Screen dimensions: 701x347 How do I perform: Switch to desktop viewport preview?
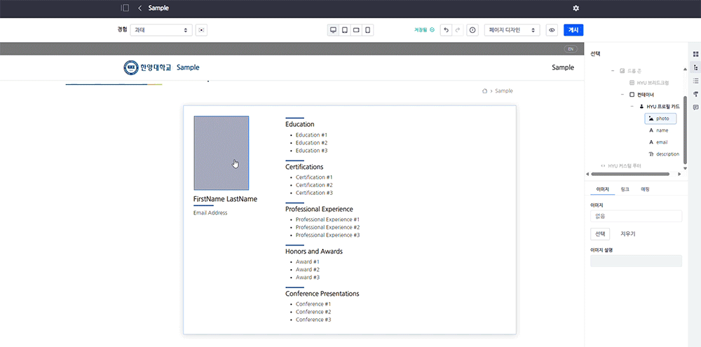[334, 30]
